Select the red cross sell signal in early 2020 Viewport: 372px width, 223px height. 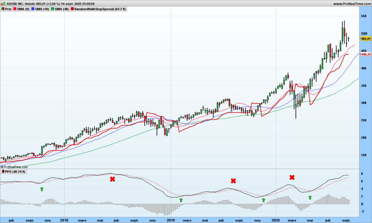(x=292, y=177)
